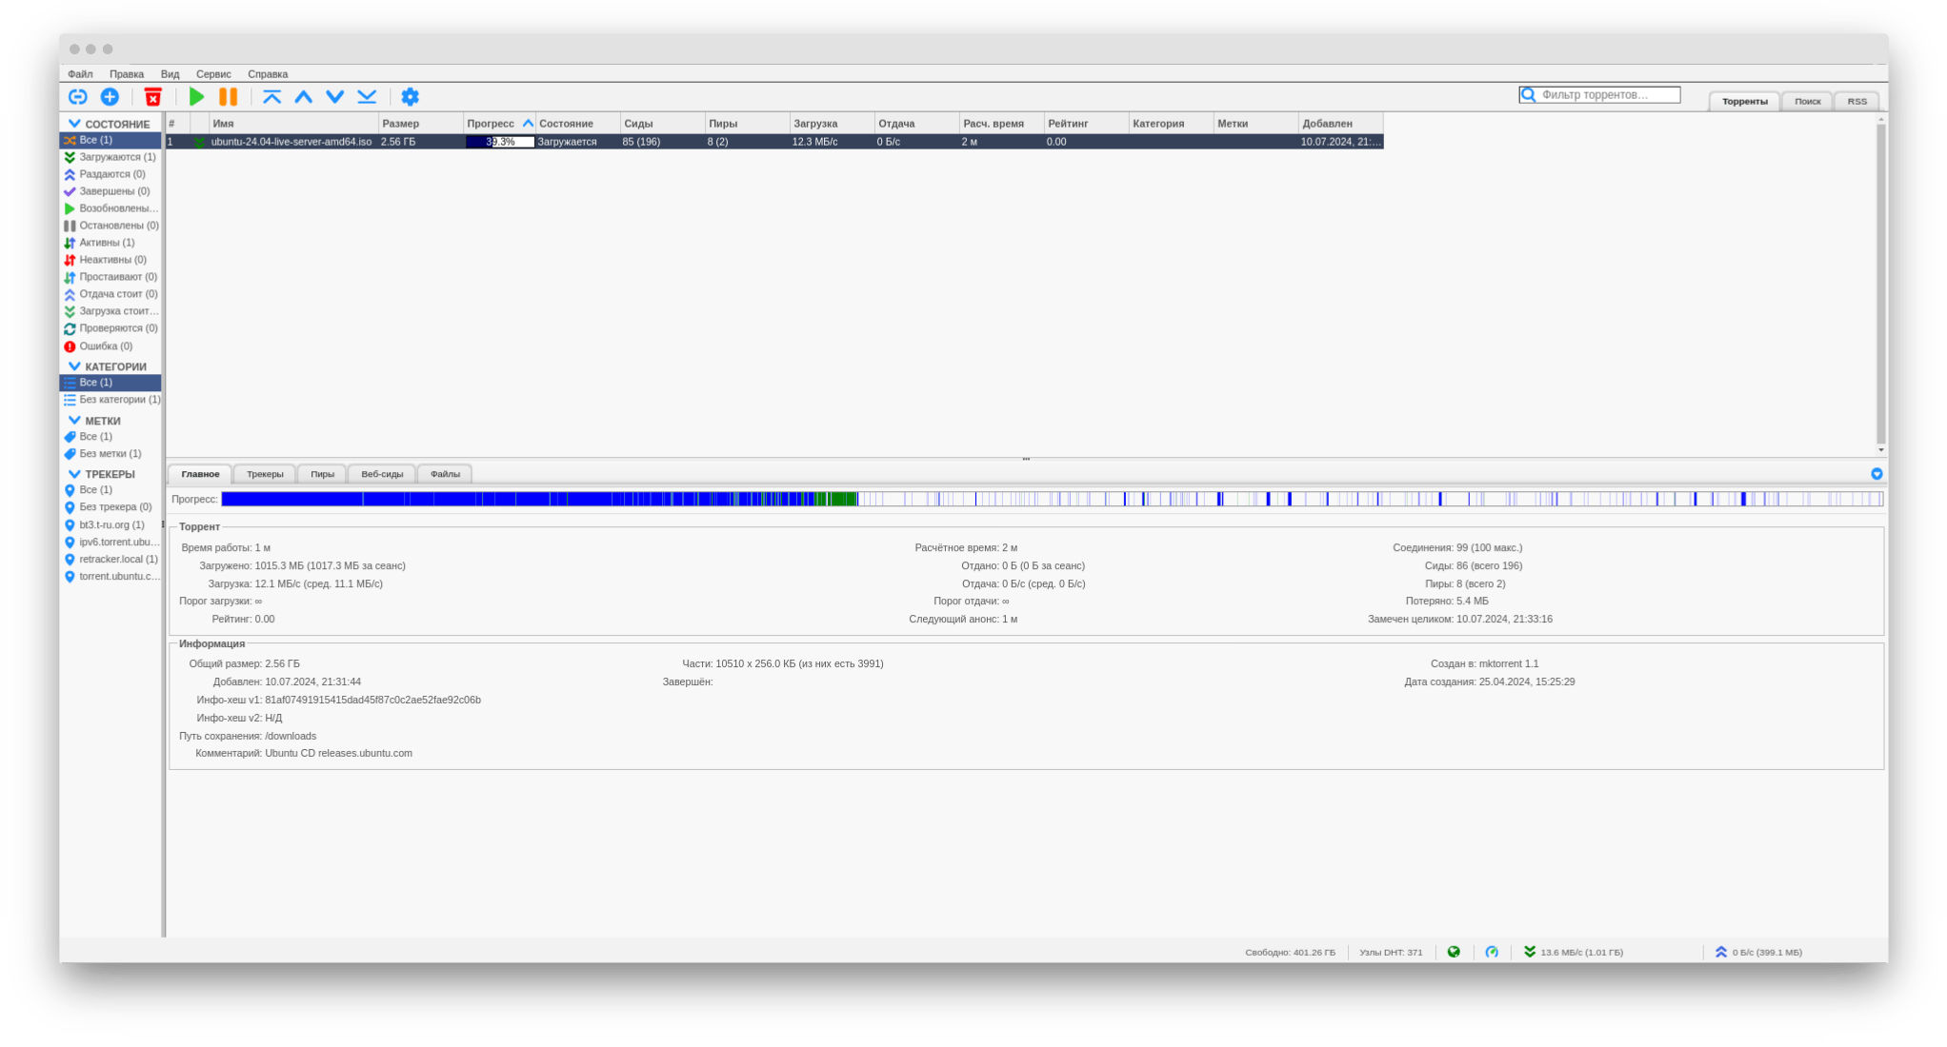This screenshot has width=1947, height=1047.
Task: Sort by the Добавлен column header
Action: (x=1340, y=124)
